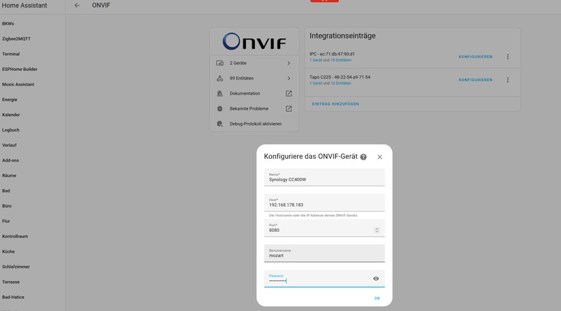The height and width of the screenshot is (311, 561).
Task: Open Küche in the sidebar
Action: pos(8,252)
